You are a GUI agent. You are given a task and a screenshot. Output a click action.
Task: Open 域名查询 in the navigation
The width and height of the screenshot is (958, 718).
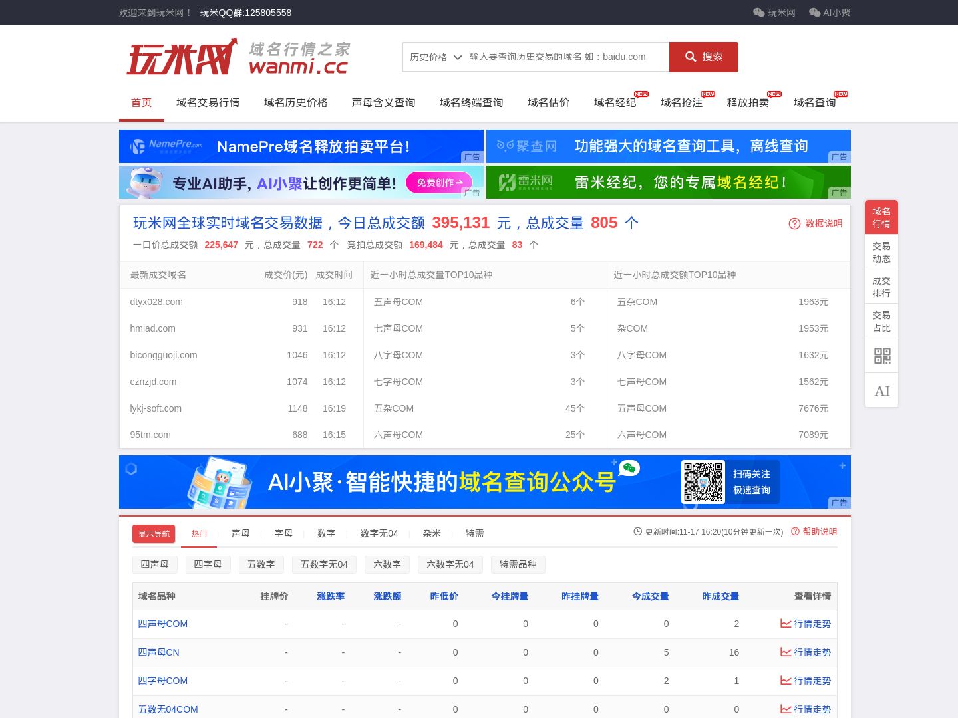815,103
